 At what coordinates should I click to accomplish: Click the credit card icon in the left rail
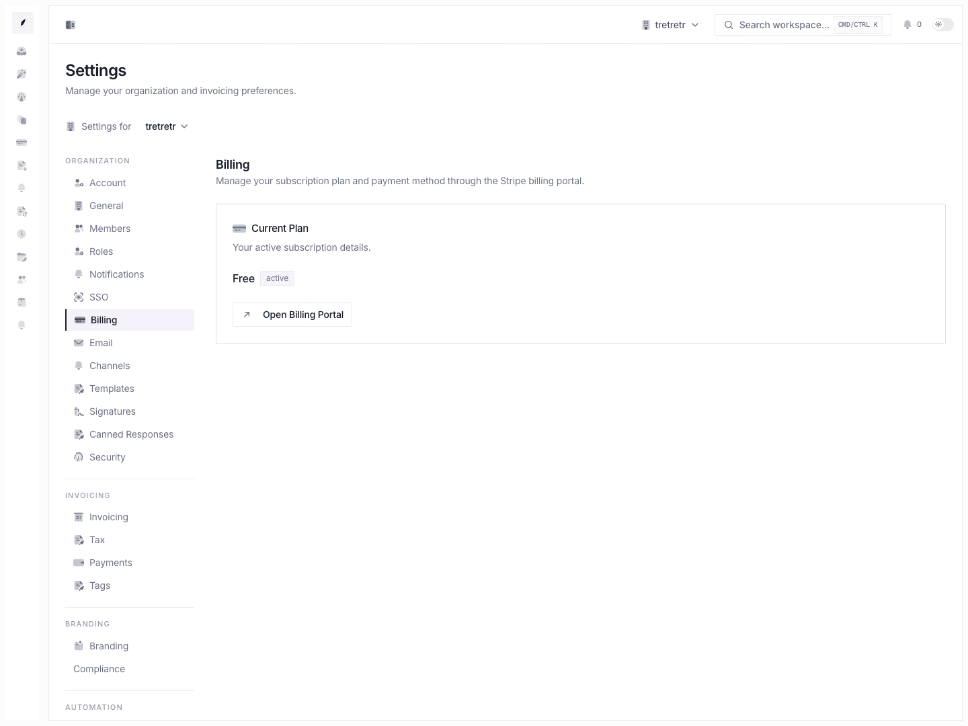pyautogui.click(x=22, y=143)
